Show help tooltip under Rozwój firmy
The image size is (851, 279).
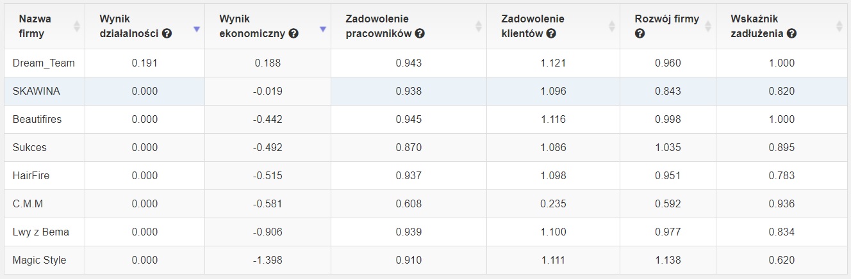coord(640,34)
